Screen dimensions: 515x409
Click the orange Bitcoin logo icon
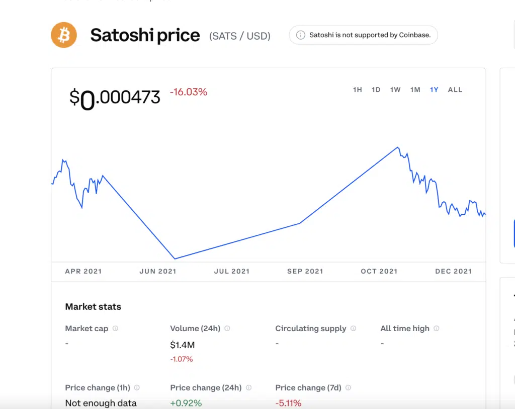coord(64,35)
